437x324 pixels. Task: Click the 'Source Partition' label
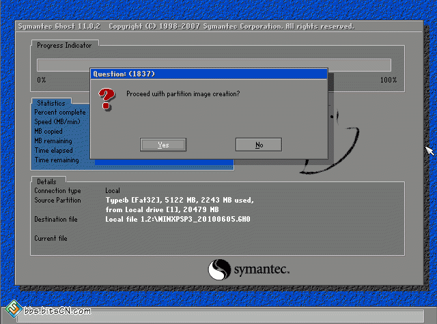click(57, 200)
